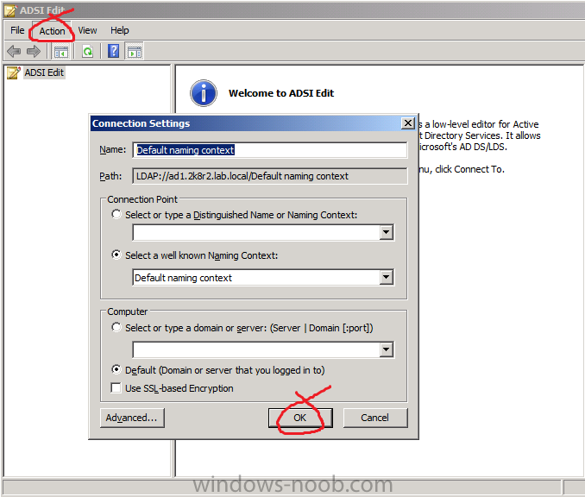
Task: Click the Welcome to ADSI Edit heading
Action: (281, 93)
